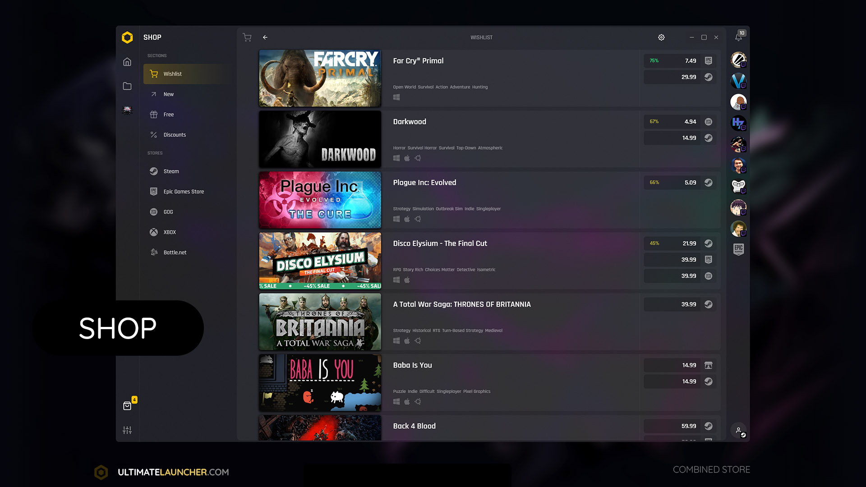Click the Baba Is You title
866x487 pixels.
tap(412, 365)
